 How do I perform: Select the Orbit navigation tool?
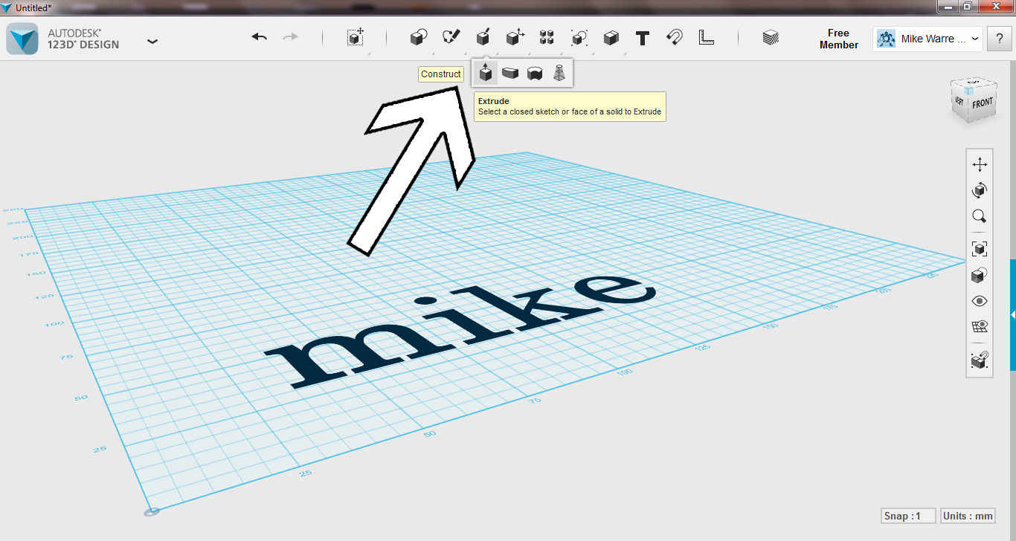[980, 190]
